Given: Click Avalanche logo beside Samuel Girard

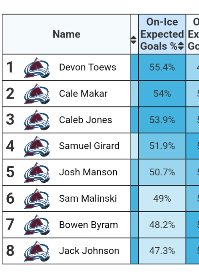Looking at the screenshot, I should (x=37, y=146).
